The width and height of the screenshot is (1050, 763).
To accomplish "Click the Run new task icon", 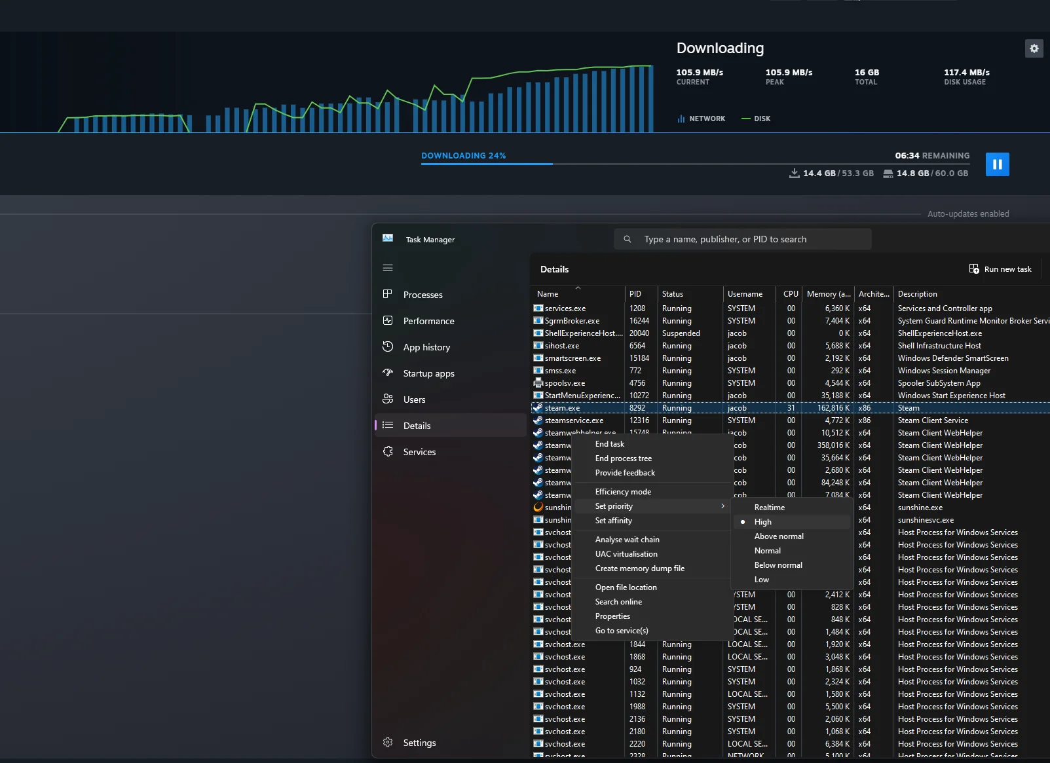I will 974,269.
